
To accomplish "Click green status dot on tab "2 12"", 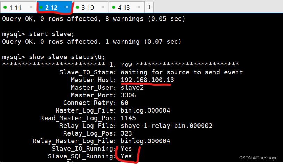I will point(41,7).
